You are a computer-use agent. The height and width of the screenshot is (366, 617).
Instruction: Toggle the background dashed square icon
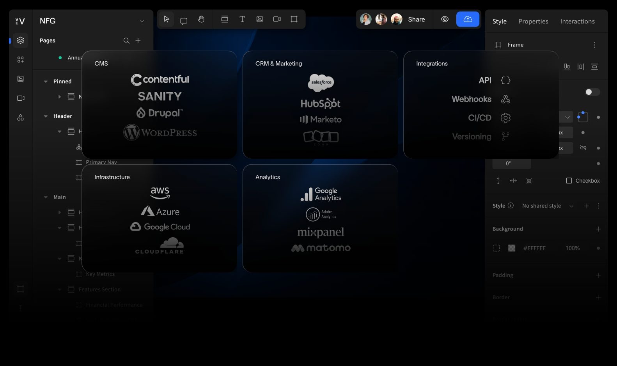[496, 248]
